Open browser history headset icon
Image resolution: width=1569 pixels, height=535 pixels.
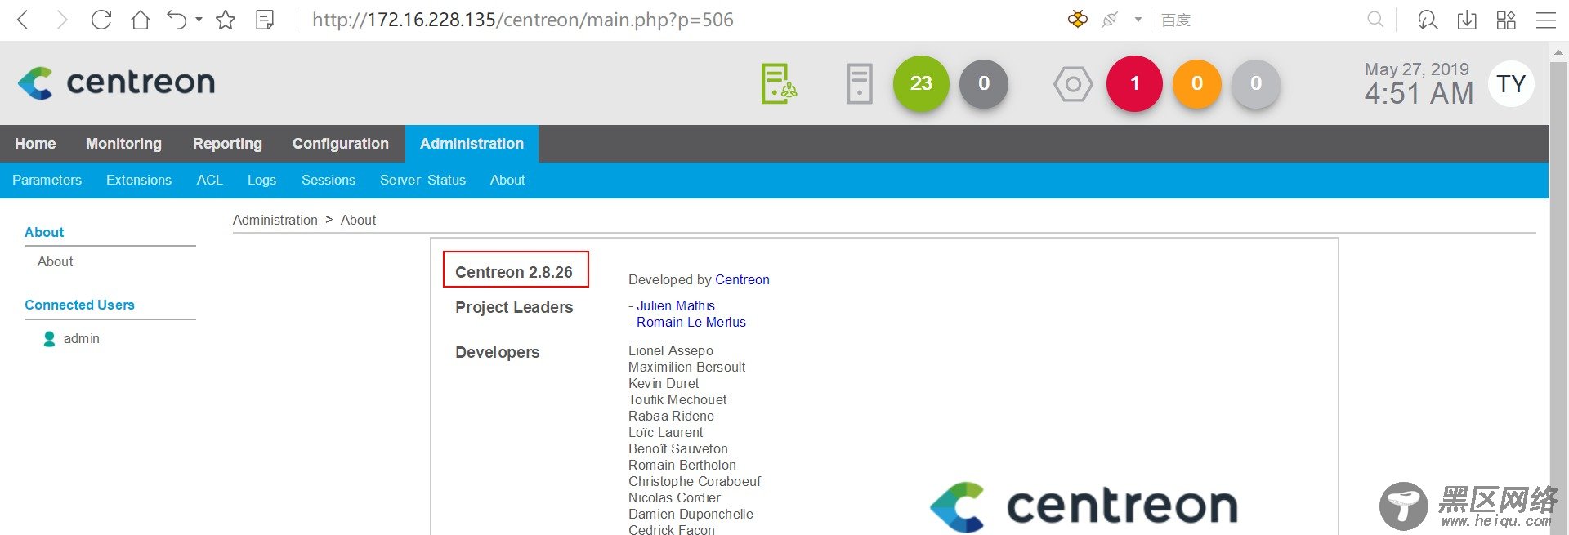point(1428,20)
